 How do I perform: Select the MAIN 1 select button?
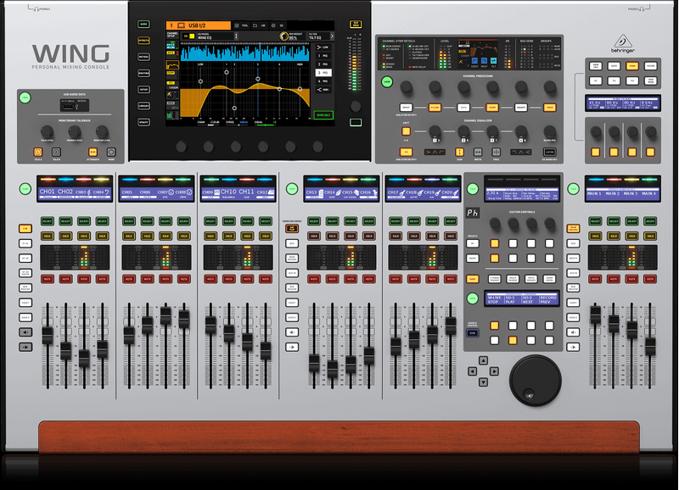(596, 221)
